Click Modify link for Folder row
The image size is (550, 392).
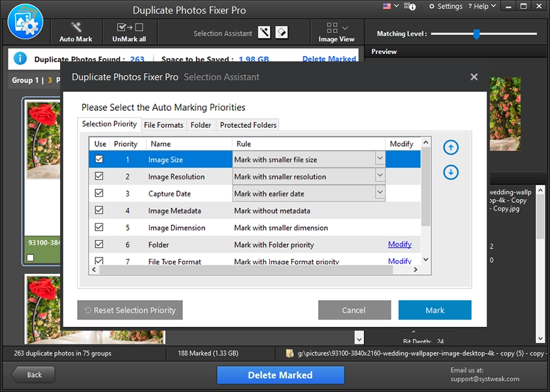tap(400, 244)
